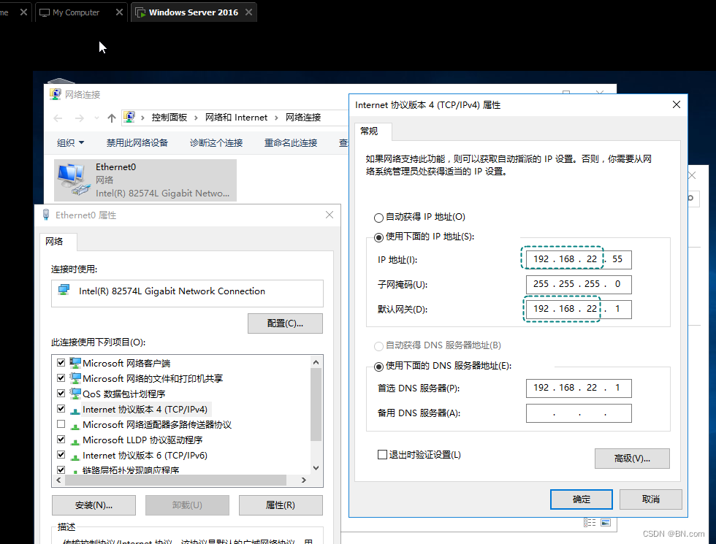
Task: Toggle 退出时验证设置 checkbox
Action: pos(383,454)
